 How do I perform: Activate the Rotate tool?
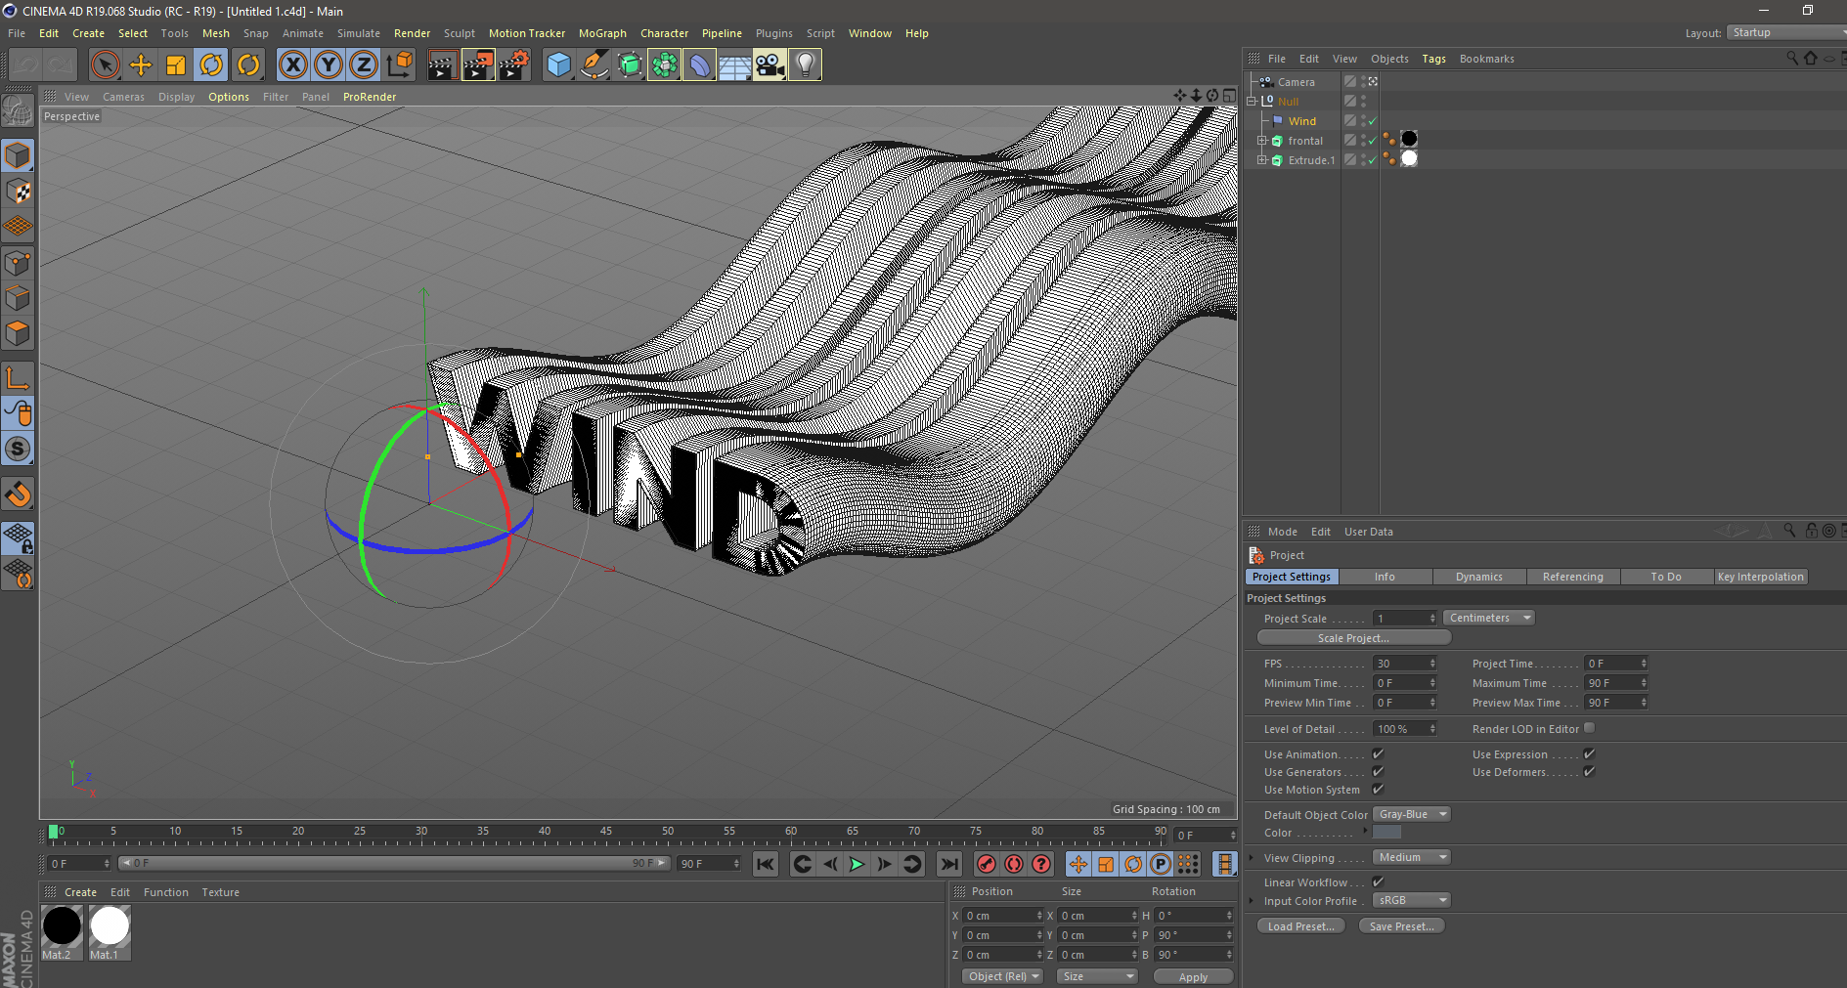pos(211,65)
